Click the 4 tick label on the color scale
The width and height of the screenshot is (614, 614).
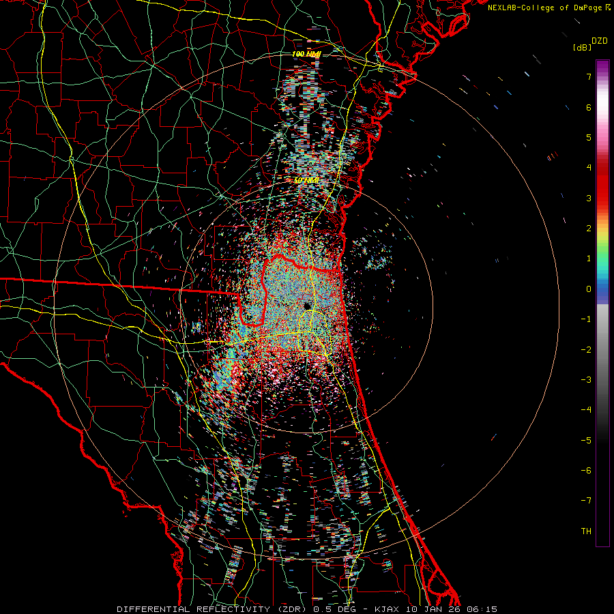pos(589,168)
